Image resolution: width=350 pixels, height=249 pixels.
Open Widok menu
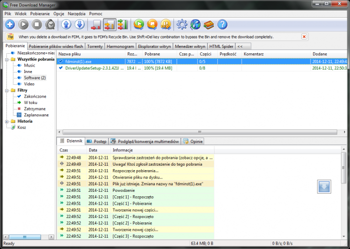click(21, 14)
